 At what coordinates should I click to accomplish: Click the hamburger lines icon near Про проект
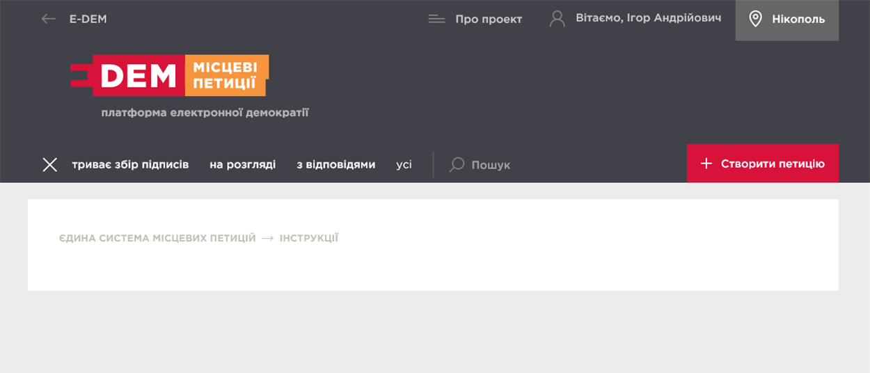(436, 19)
